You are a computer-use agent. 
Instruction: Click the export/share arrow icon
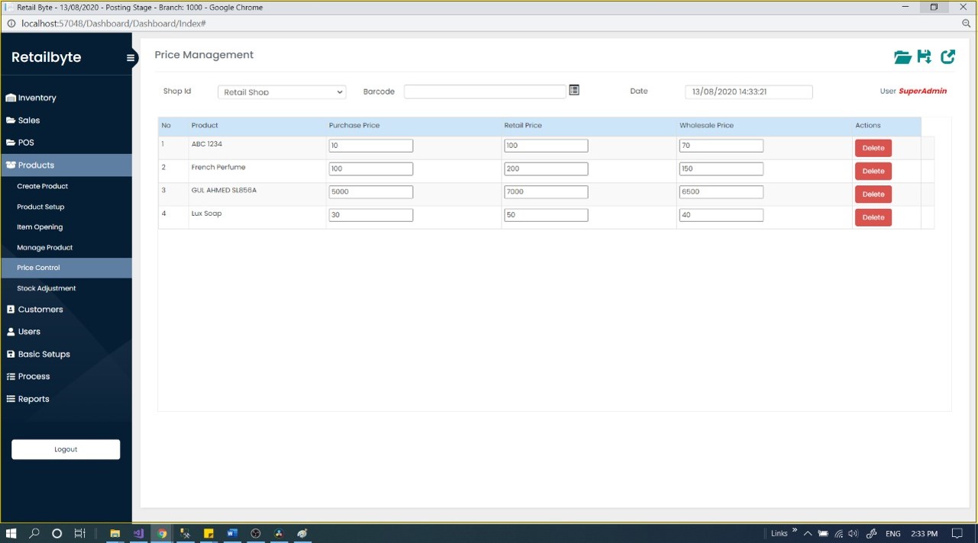(x=947, y=56)
